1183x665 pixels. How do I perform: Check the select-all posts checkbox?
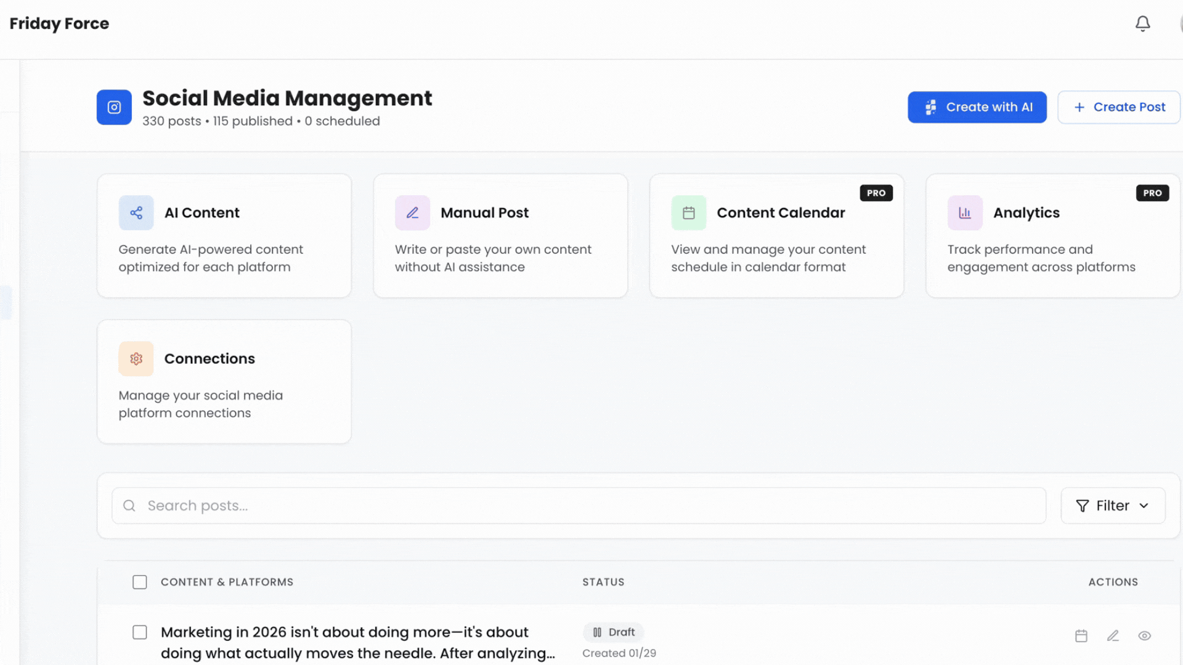(x=140, y=582)
